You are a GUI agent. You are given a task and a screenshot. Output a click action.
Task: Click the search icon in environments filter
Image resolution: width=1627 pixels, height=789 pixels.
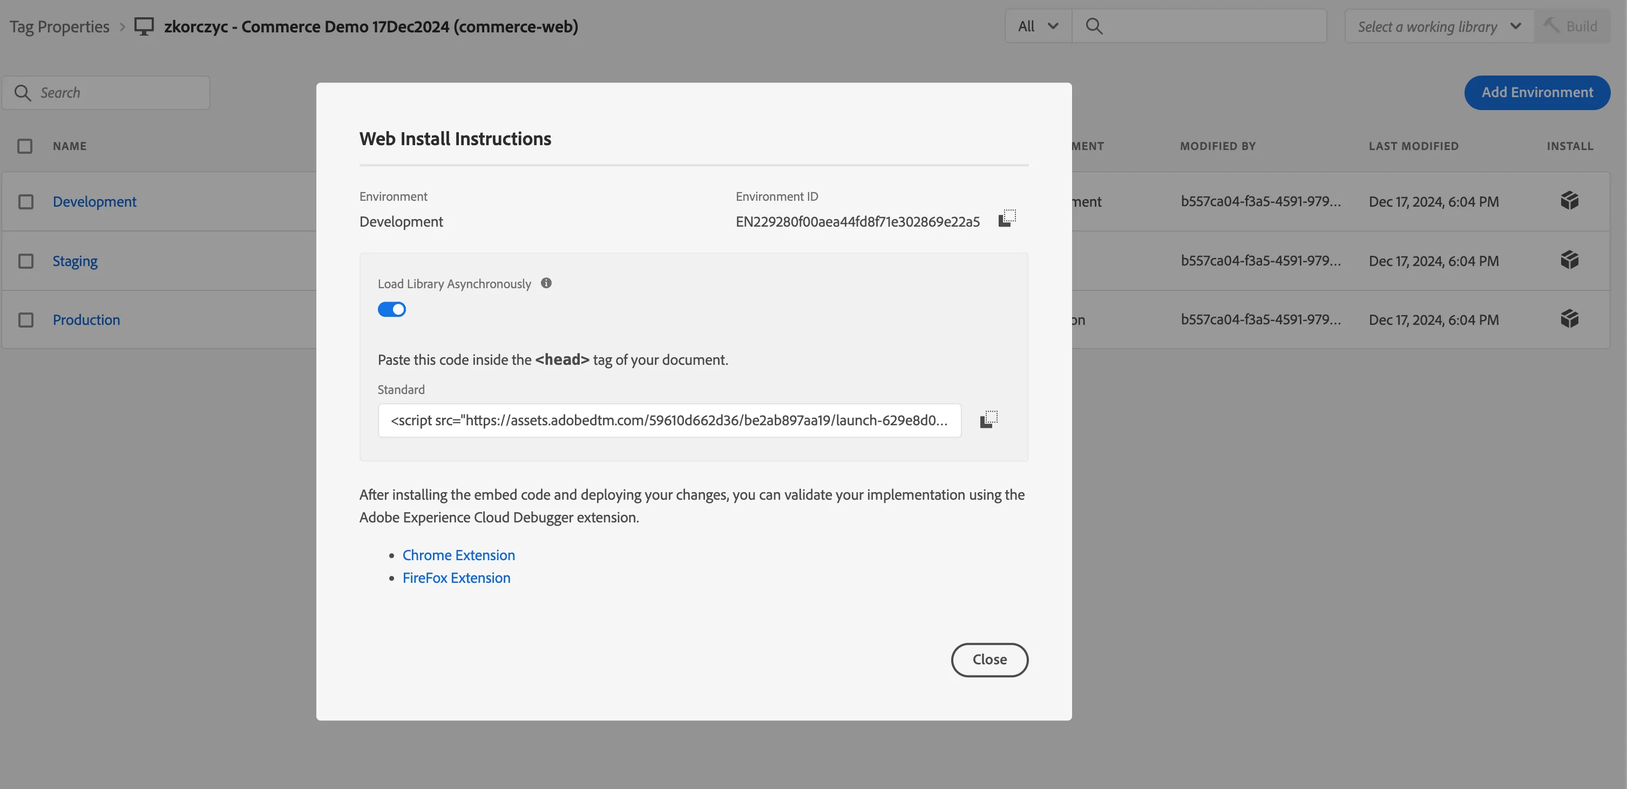[23, 93]
